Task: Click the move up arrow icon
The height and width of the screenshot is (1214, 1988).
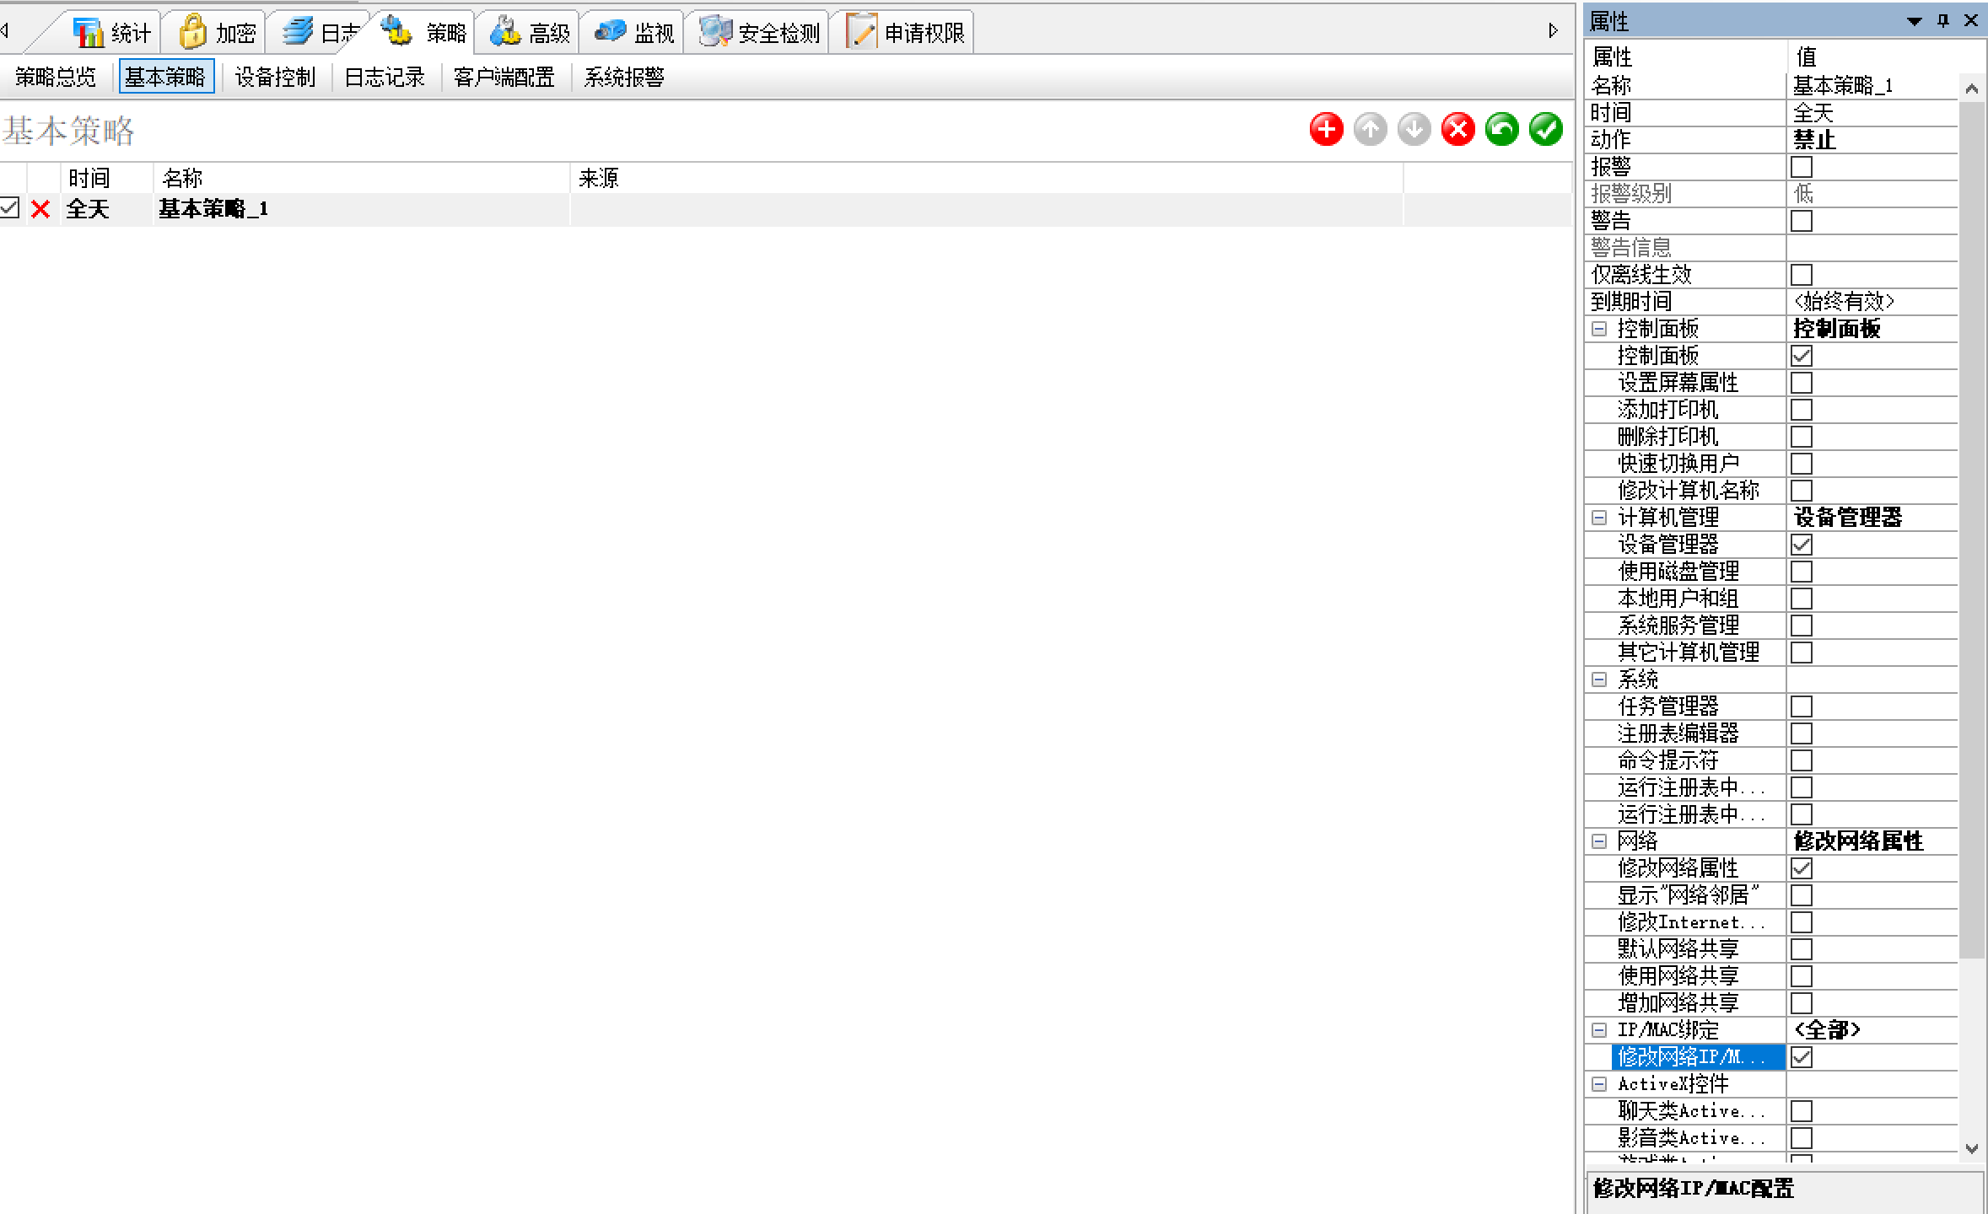Action: point(1370,130)
